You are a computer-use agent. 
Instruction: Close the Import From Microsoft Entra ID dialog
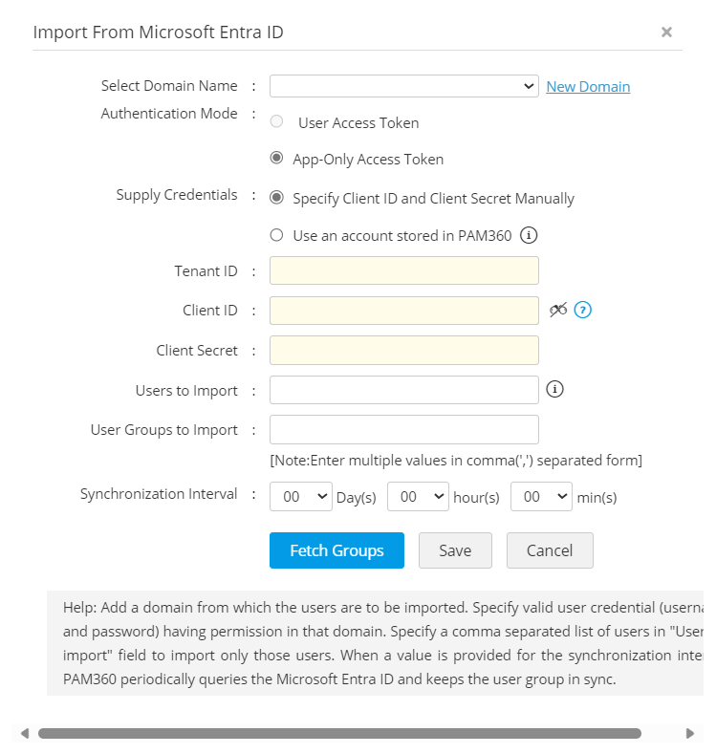point(666,32)
